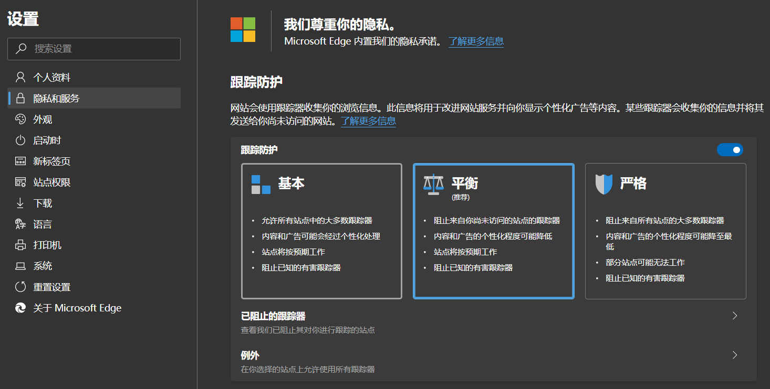Open 系统 settings page

point(94,266)
